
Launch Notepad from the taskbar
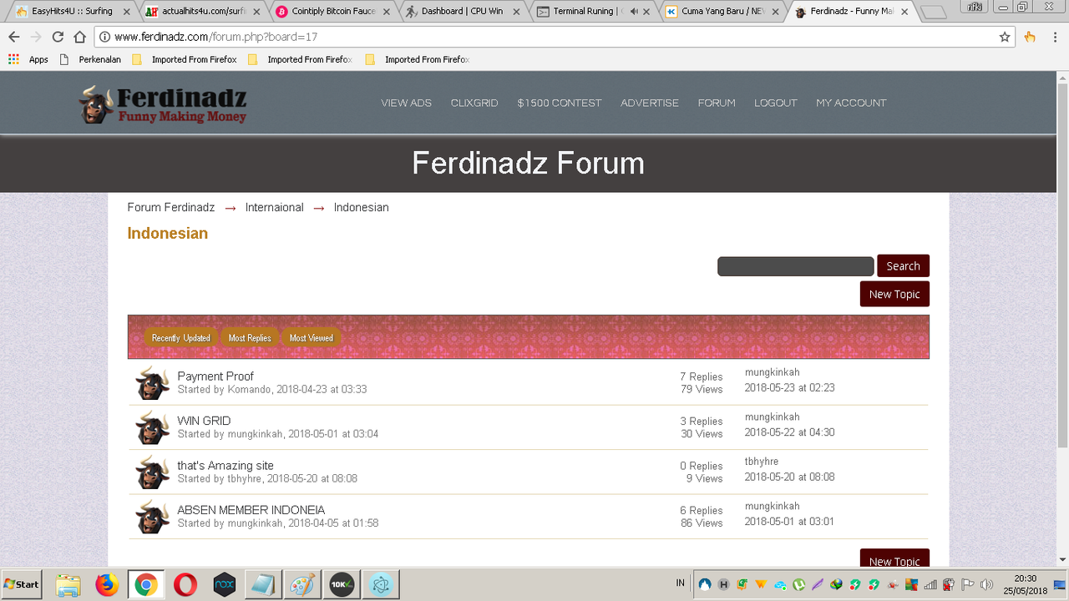click(x=263, y=584)
